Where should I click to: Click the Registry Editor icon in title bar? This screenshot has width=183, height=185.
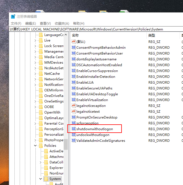click(13, 17)
